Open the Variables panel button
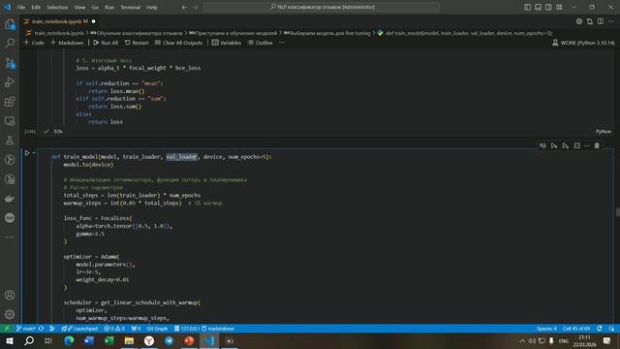 click(227, 43)
